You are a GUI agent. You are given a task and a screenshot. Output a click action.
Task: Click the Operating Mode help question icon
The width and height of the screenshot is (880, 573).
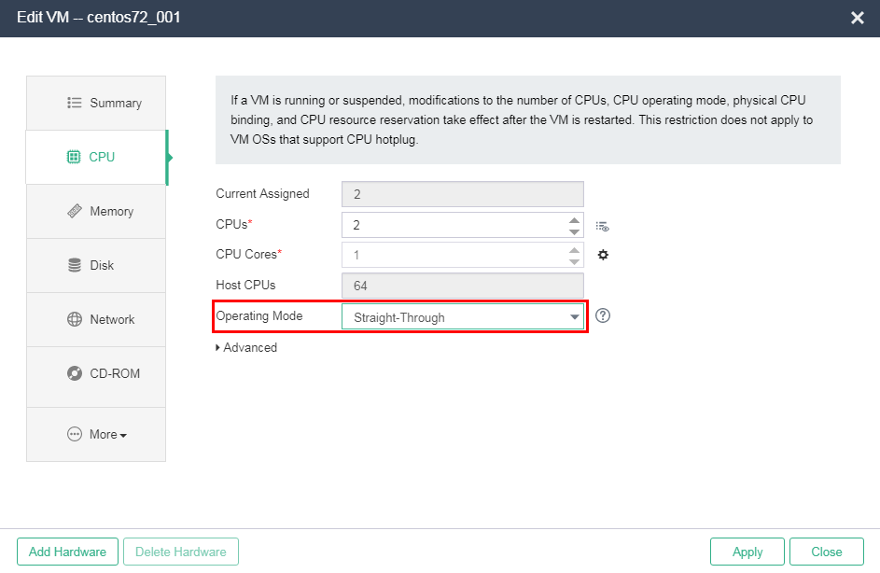[603, 315]
